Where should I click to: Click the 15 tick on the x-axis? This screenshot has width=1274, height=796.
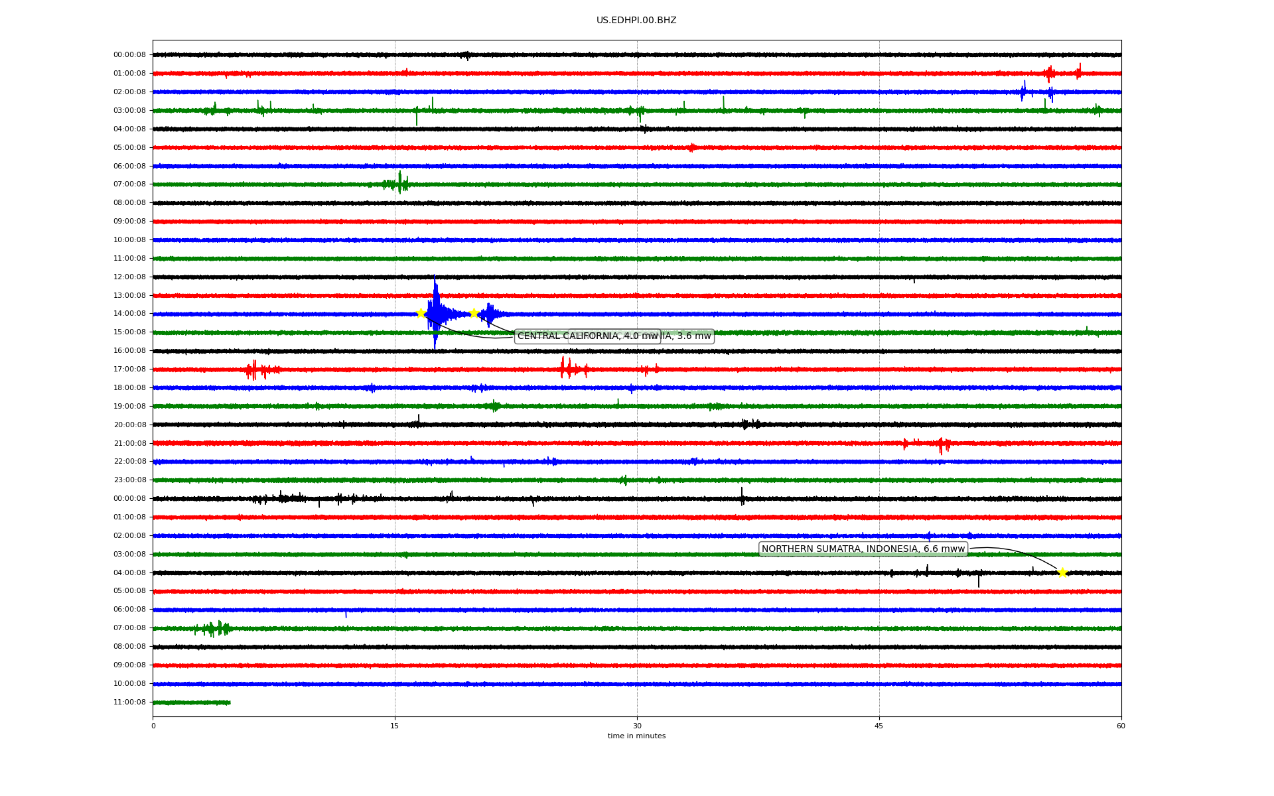tap(395, 726)
